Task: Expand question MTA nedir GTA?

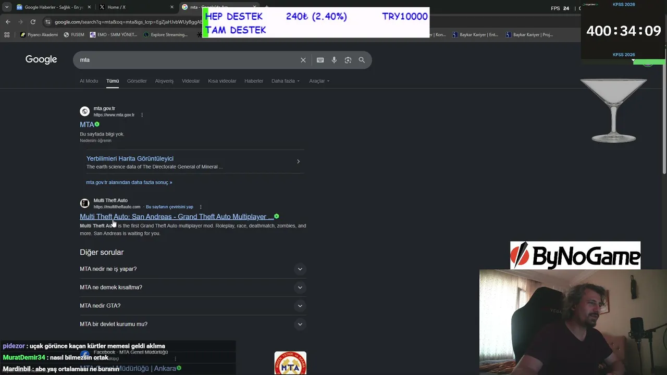Action: pyautogui.click(x=192, y=306)
